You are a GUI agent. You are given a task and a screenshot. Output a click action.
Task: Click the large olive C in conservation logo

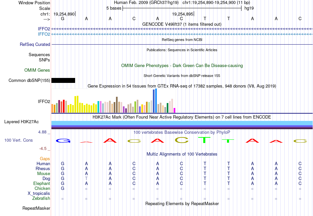coord(182,140)
